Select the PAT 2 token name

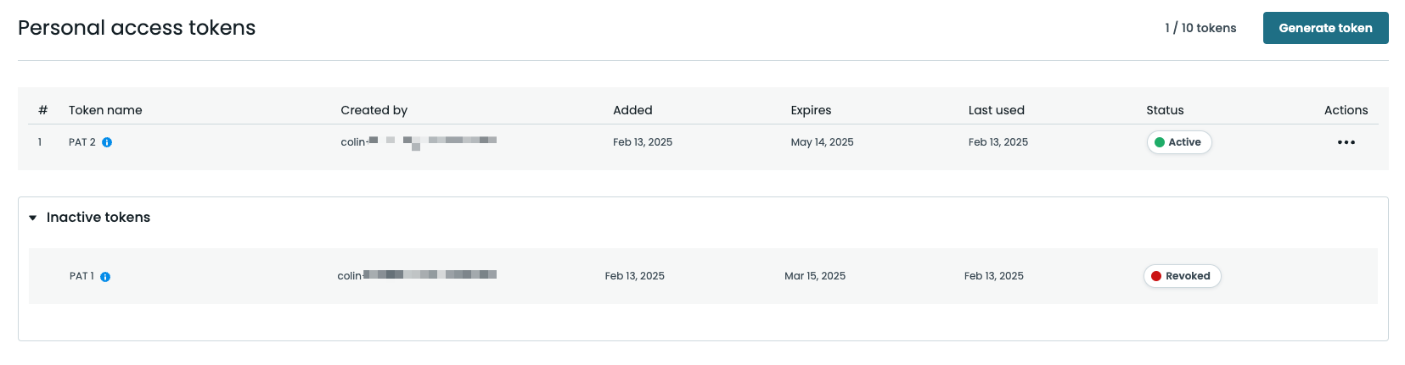82,142
